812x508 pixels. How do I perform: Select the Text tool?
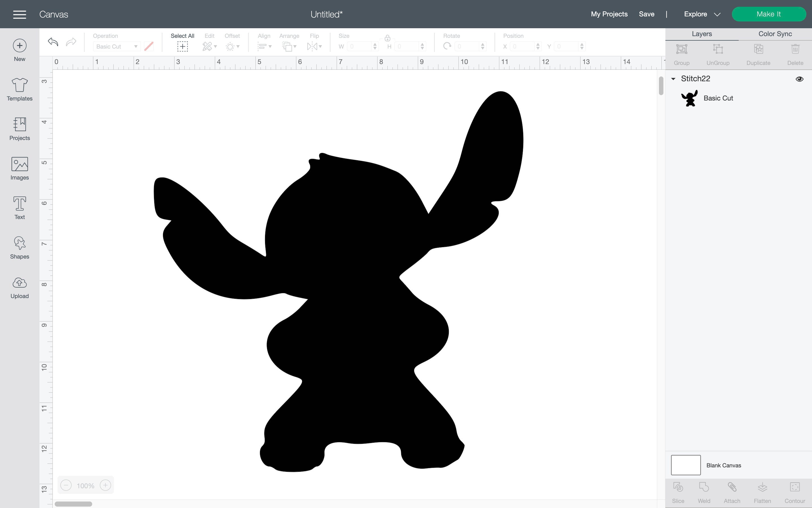coord(19,208)
